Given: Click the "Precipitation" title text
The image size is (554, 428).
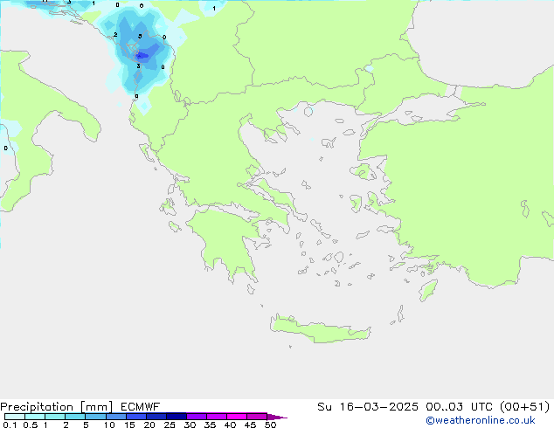Looking at the screenshot, I should [37, 407].
